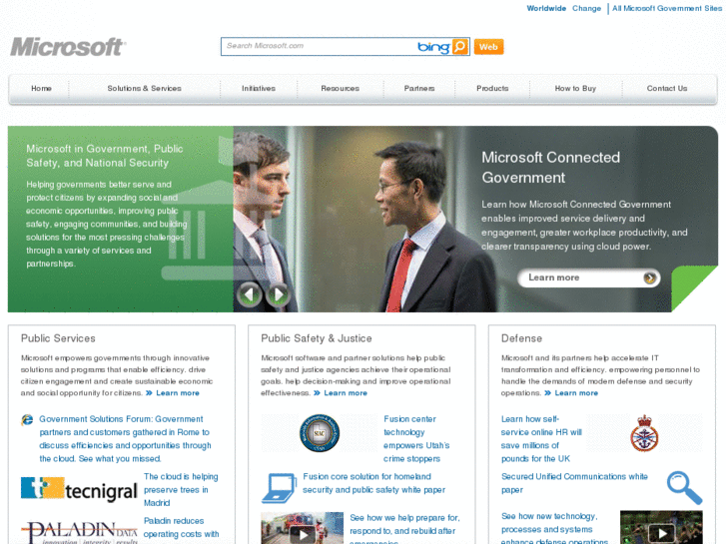Open Contact Us menu

[x=667, y=89]
